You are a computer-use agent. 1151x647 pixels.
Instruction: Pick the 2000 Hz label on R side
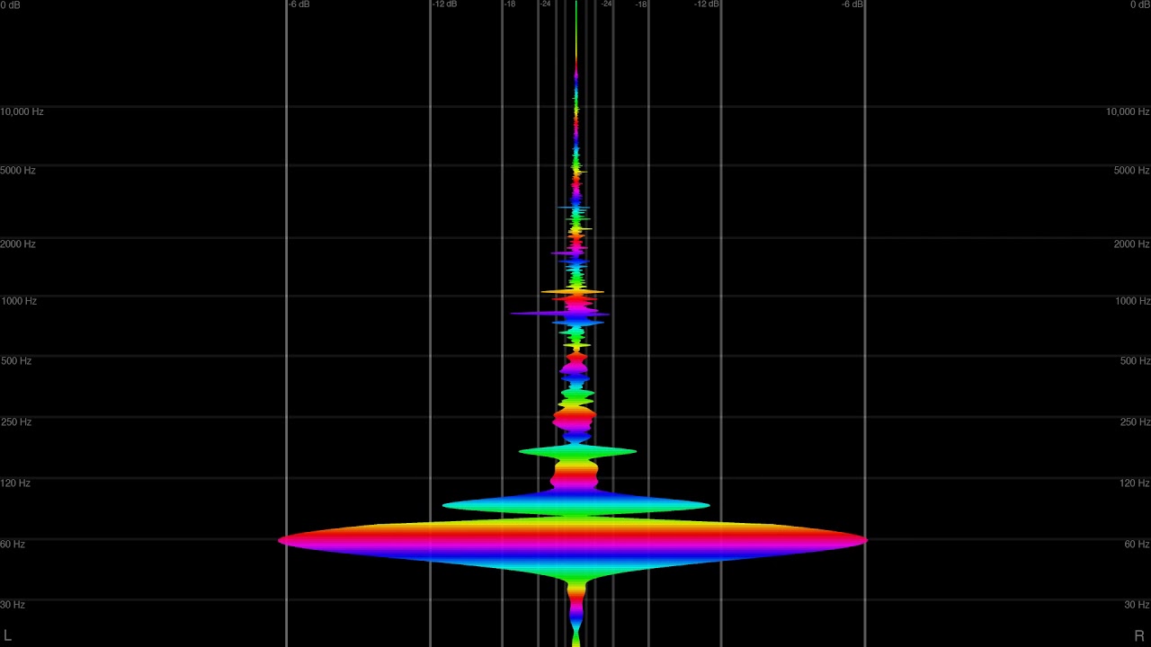pos(1131,244)
